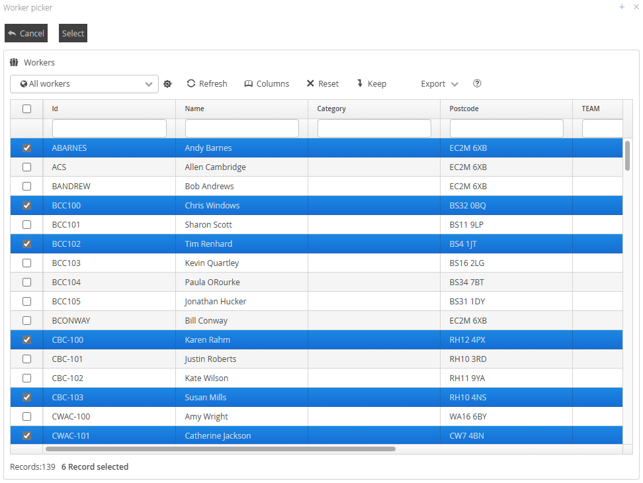Click the Postcode filter input box

[x=507, y=128]
